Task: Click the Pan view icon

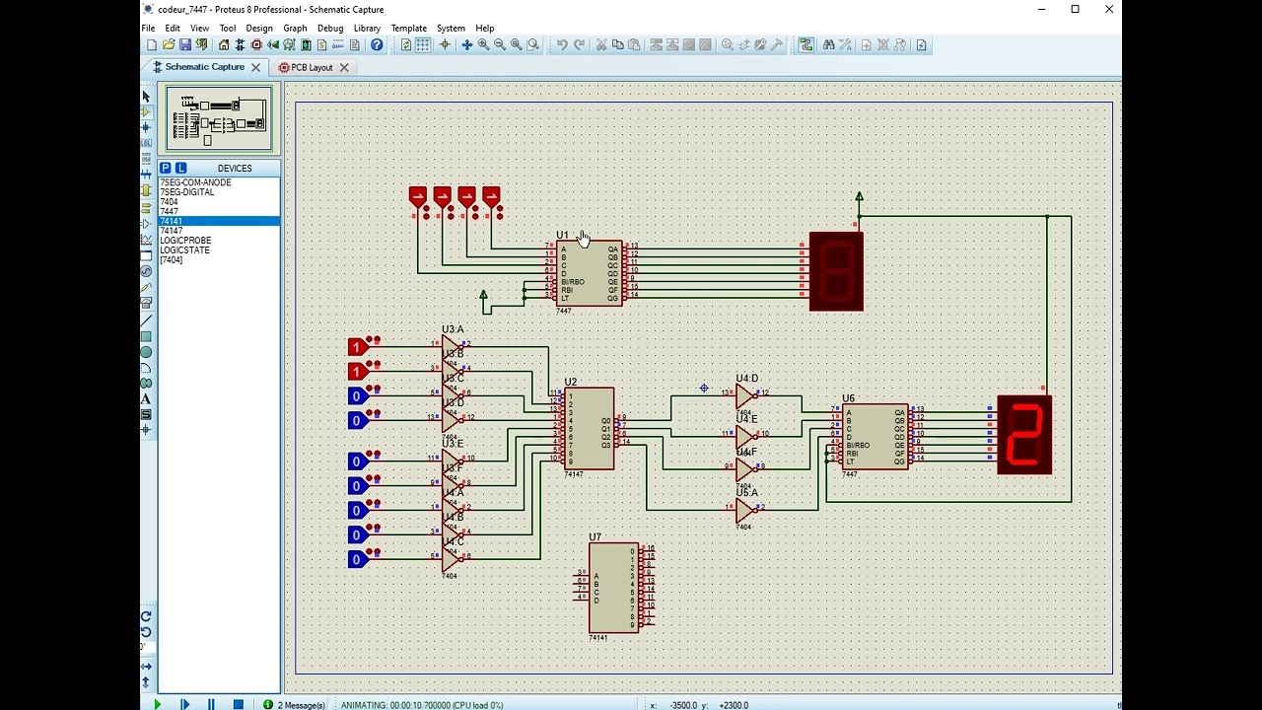Action: [467, 44]
